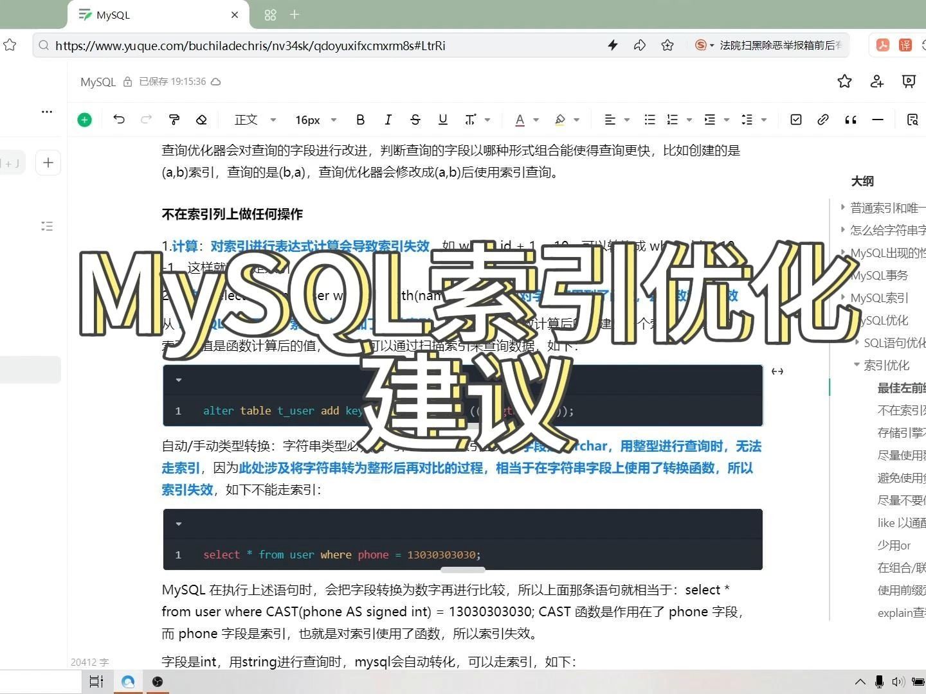Click the cloud saved status icon

pos(216,82)
